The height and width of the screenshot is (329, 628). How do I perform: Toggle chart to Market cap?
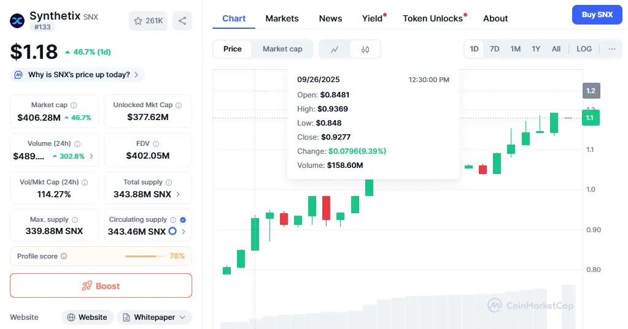pyautogui.click(x=282, y=49)
